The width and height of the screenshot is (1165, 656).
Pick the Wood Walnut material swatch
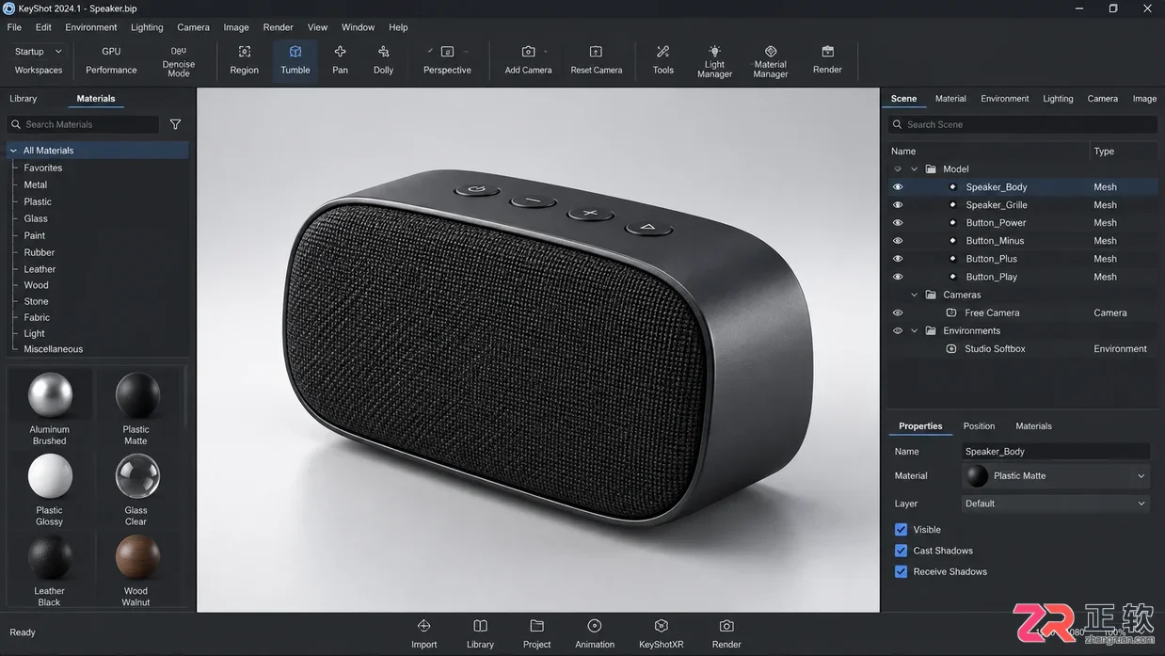[x=136, y=571]
